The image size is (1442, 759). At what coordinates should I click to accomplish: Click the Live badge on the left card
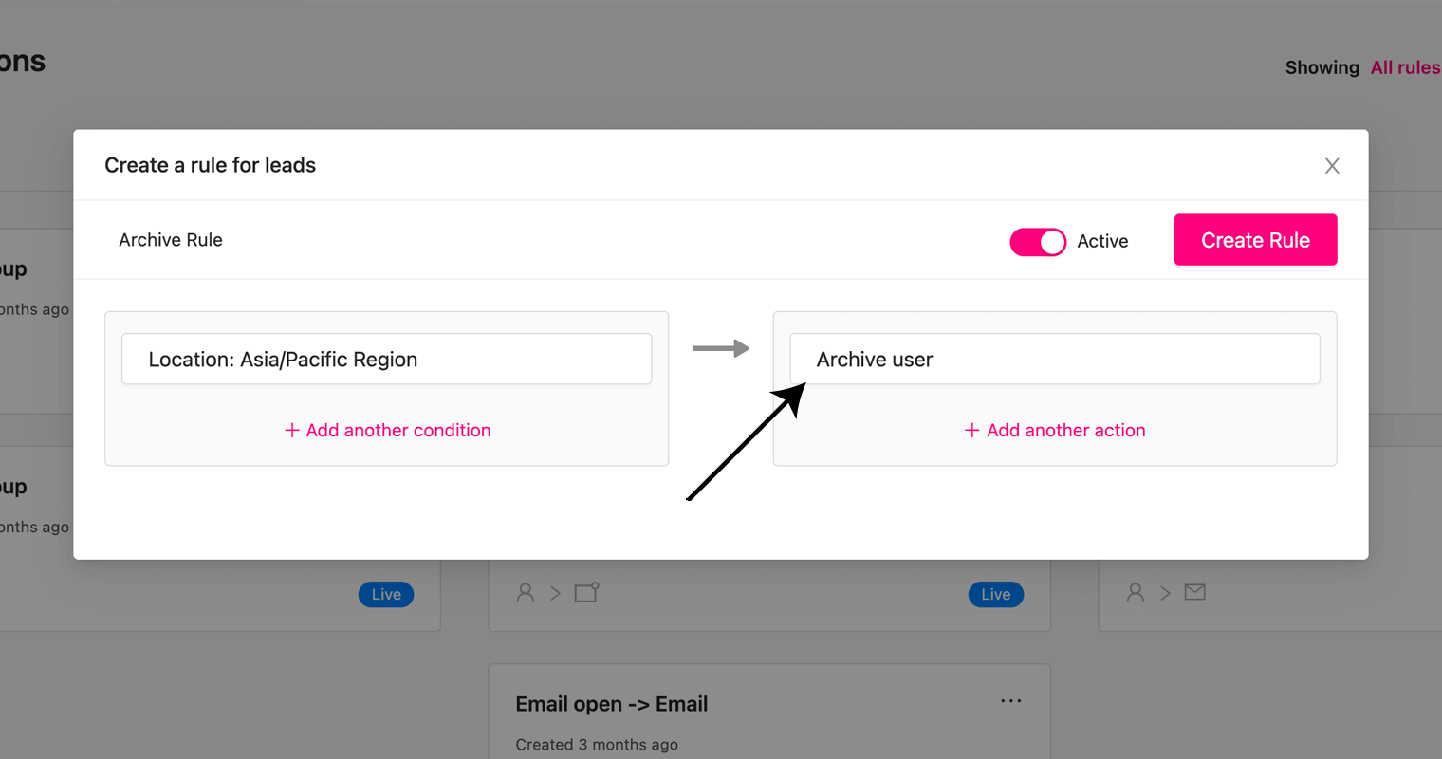pyautogui.click(x=386, y=595)
